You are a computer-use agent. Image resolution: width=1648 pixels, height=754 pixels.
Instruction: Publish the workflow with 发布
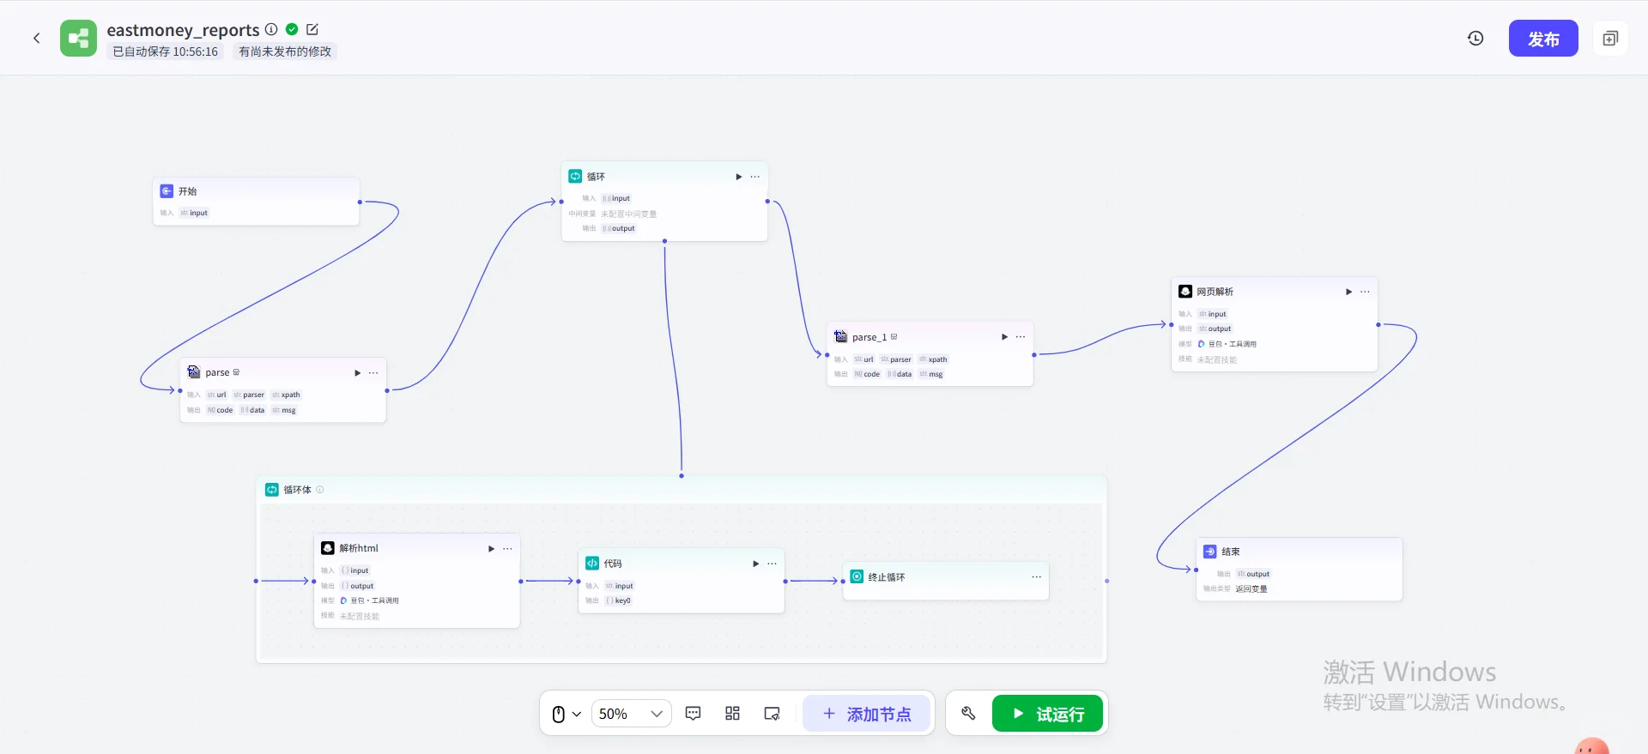coord(1543,39)
